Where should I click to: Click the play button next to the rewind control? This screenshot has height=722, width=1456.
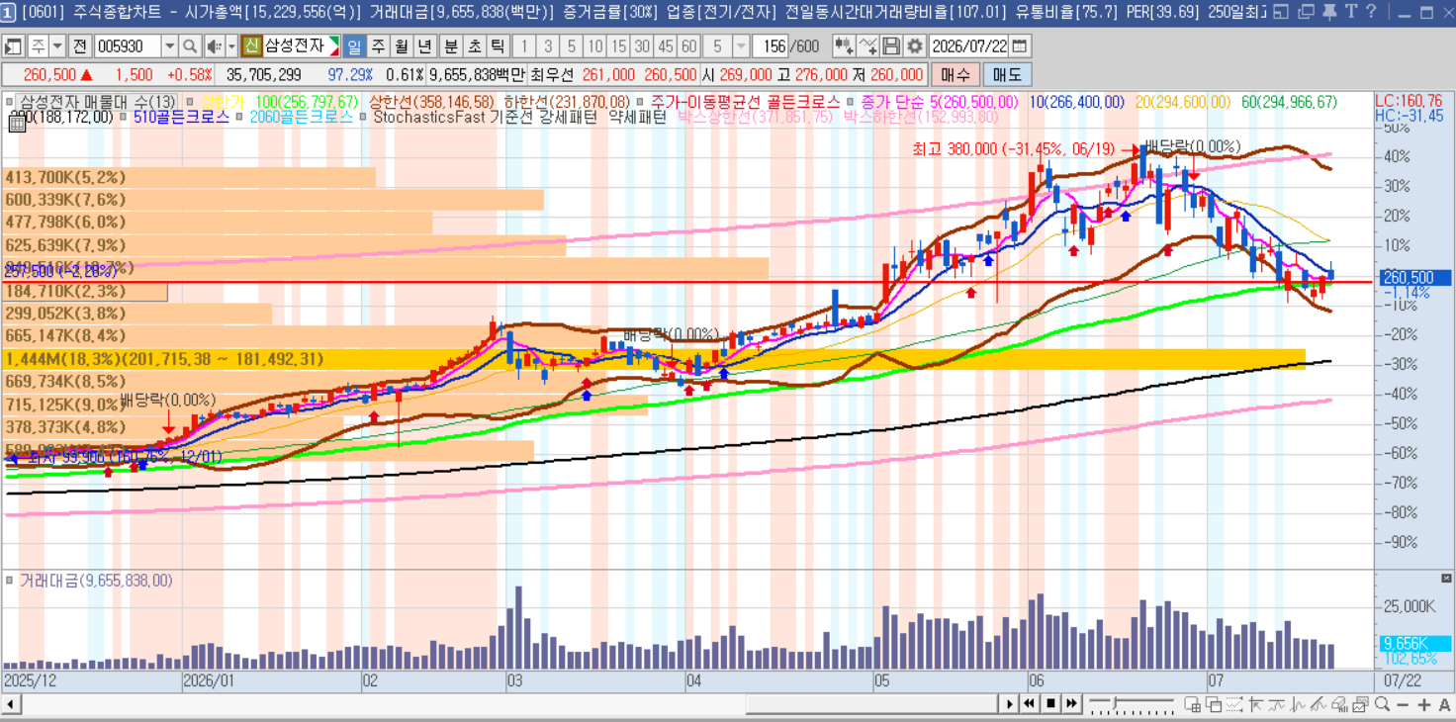[x=1010, y=704]
